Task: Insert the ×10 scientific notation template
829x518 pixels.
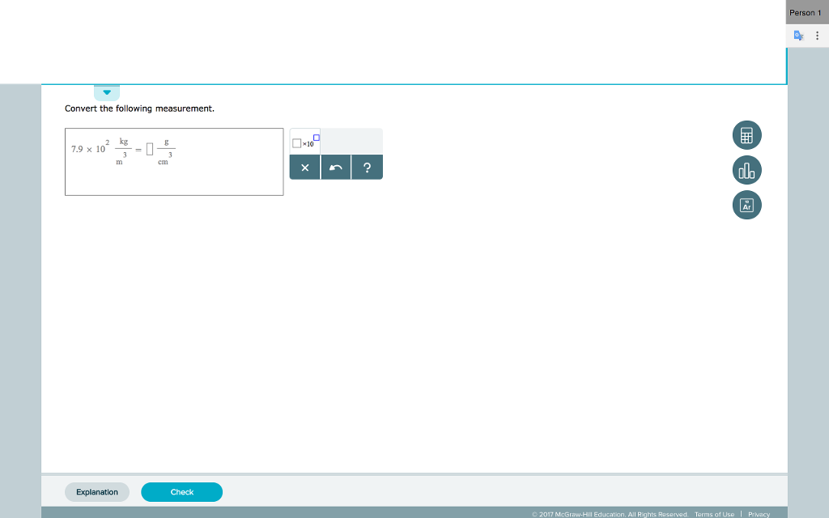Action: click(x=306, y=143)
